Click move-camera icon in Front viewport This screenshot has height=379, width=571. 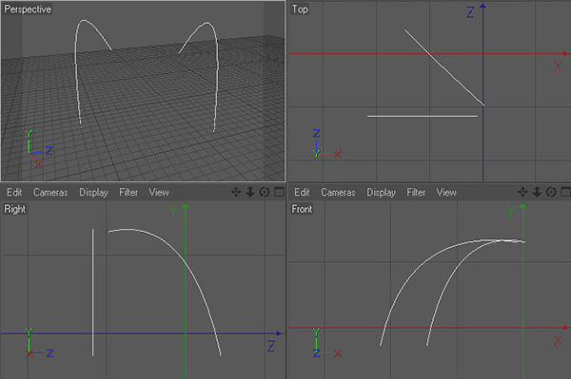522,192
